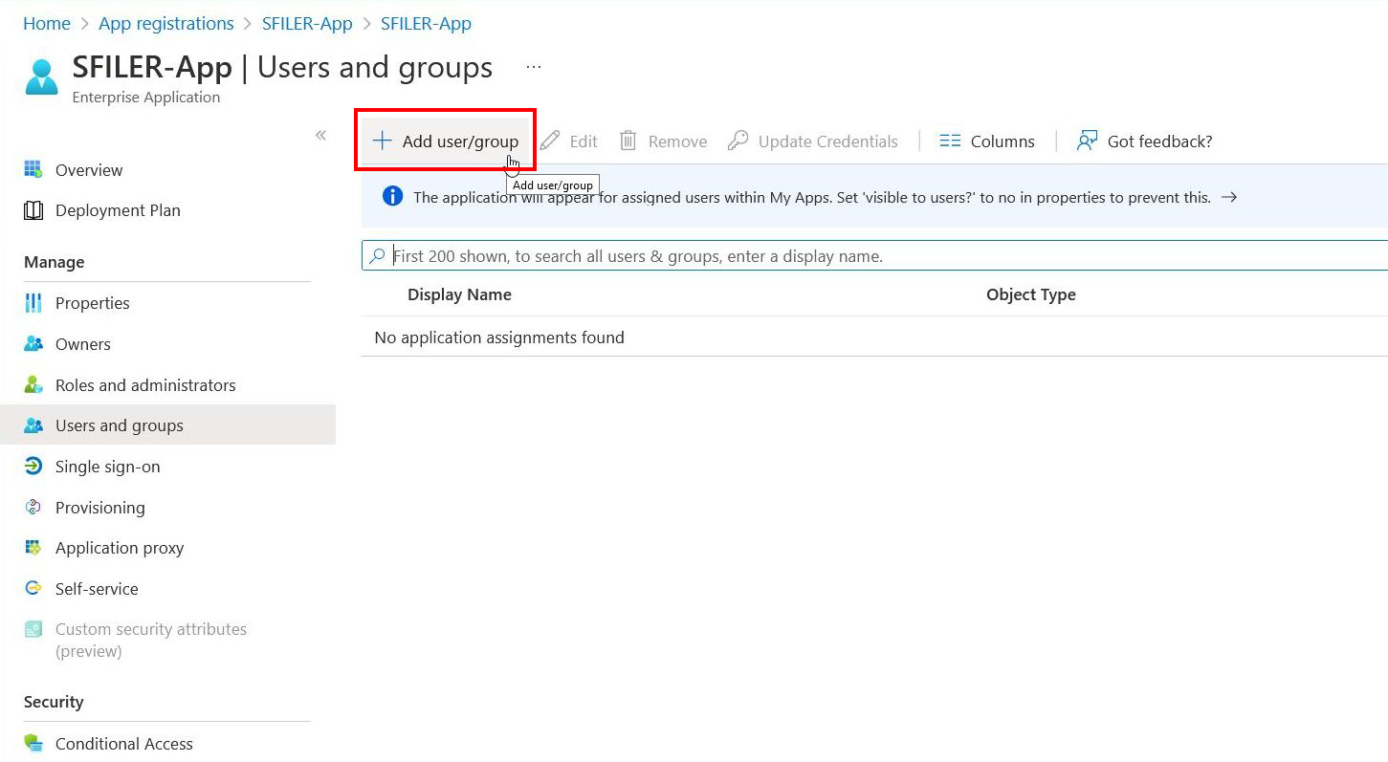Click first SFILER-App breadcrumb after App registrations

tap(307, 23)
